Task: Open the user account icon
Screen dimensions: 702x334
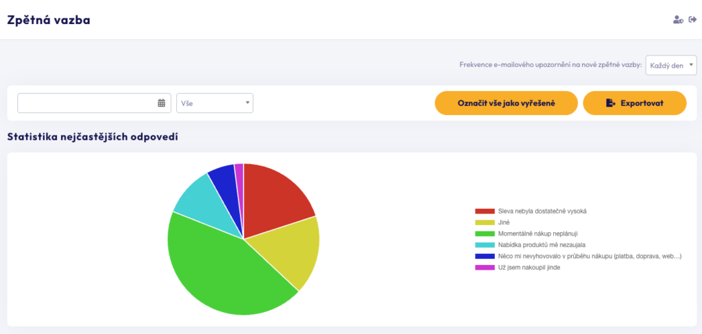Action: pos(677,20)
